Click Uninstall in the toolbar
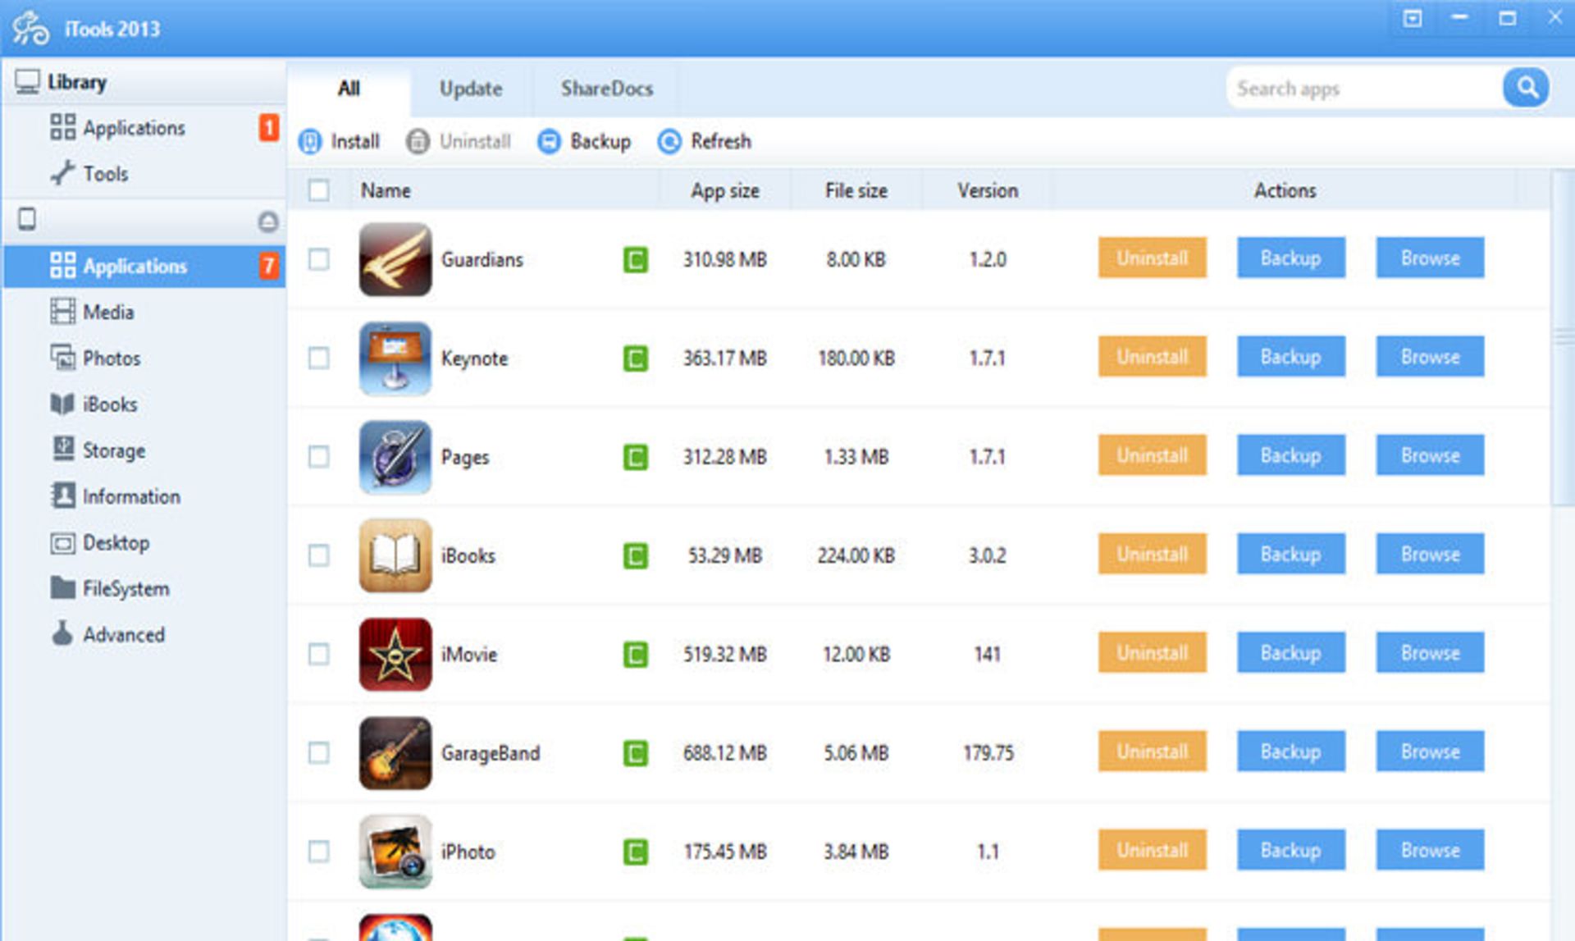The width and height of the screenshot is (1575, 941). (459, 141)
